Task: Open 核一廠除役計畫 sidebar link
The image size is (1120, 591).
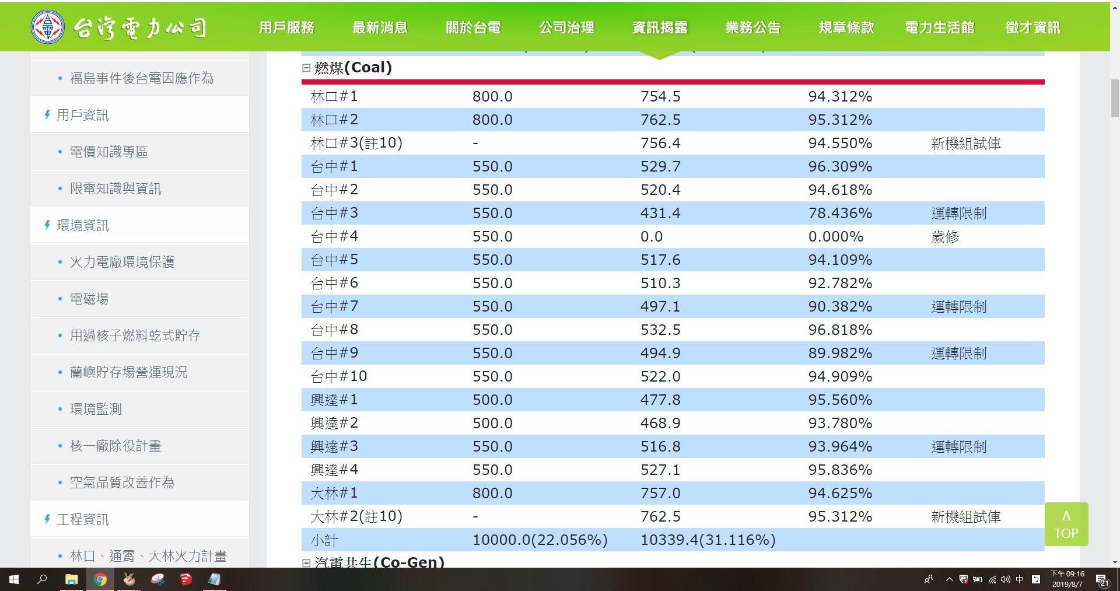Action: [x=116, y=446]
